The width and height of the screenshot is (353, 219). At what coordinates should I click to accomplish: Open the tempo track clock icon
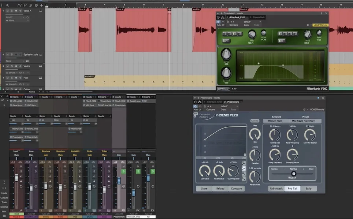(36, 5)
